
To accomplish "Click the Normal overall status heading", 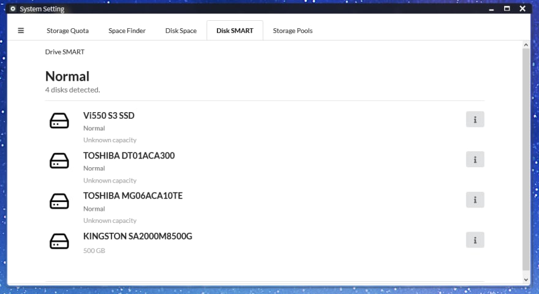I will coord(67,77).
